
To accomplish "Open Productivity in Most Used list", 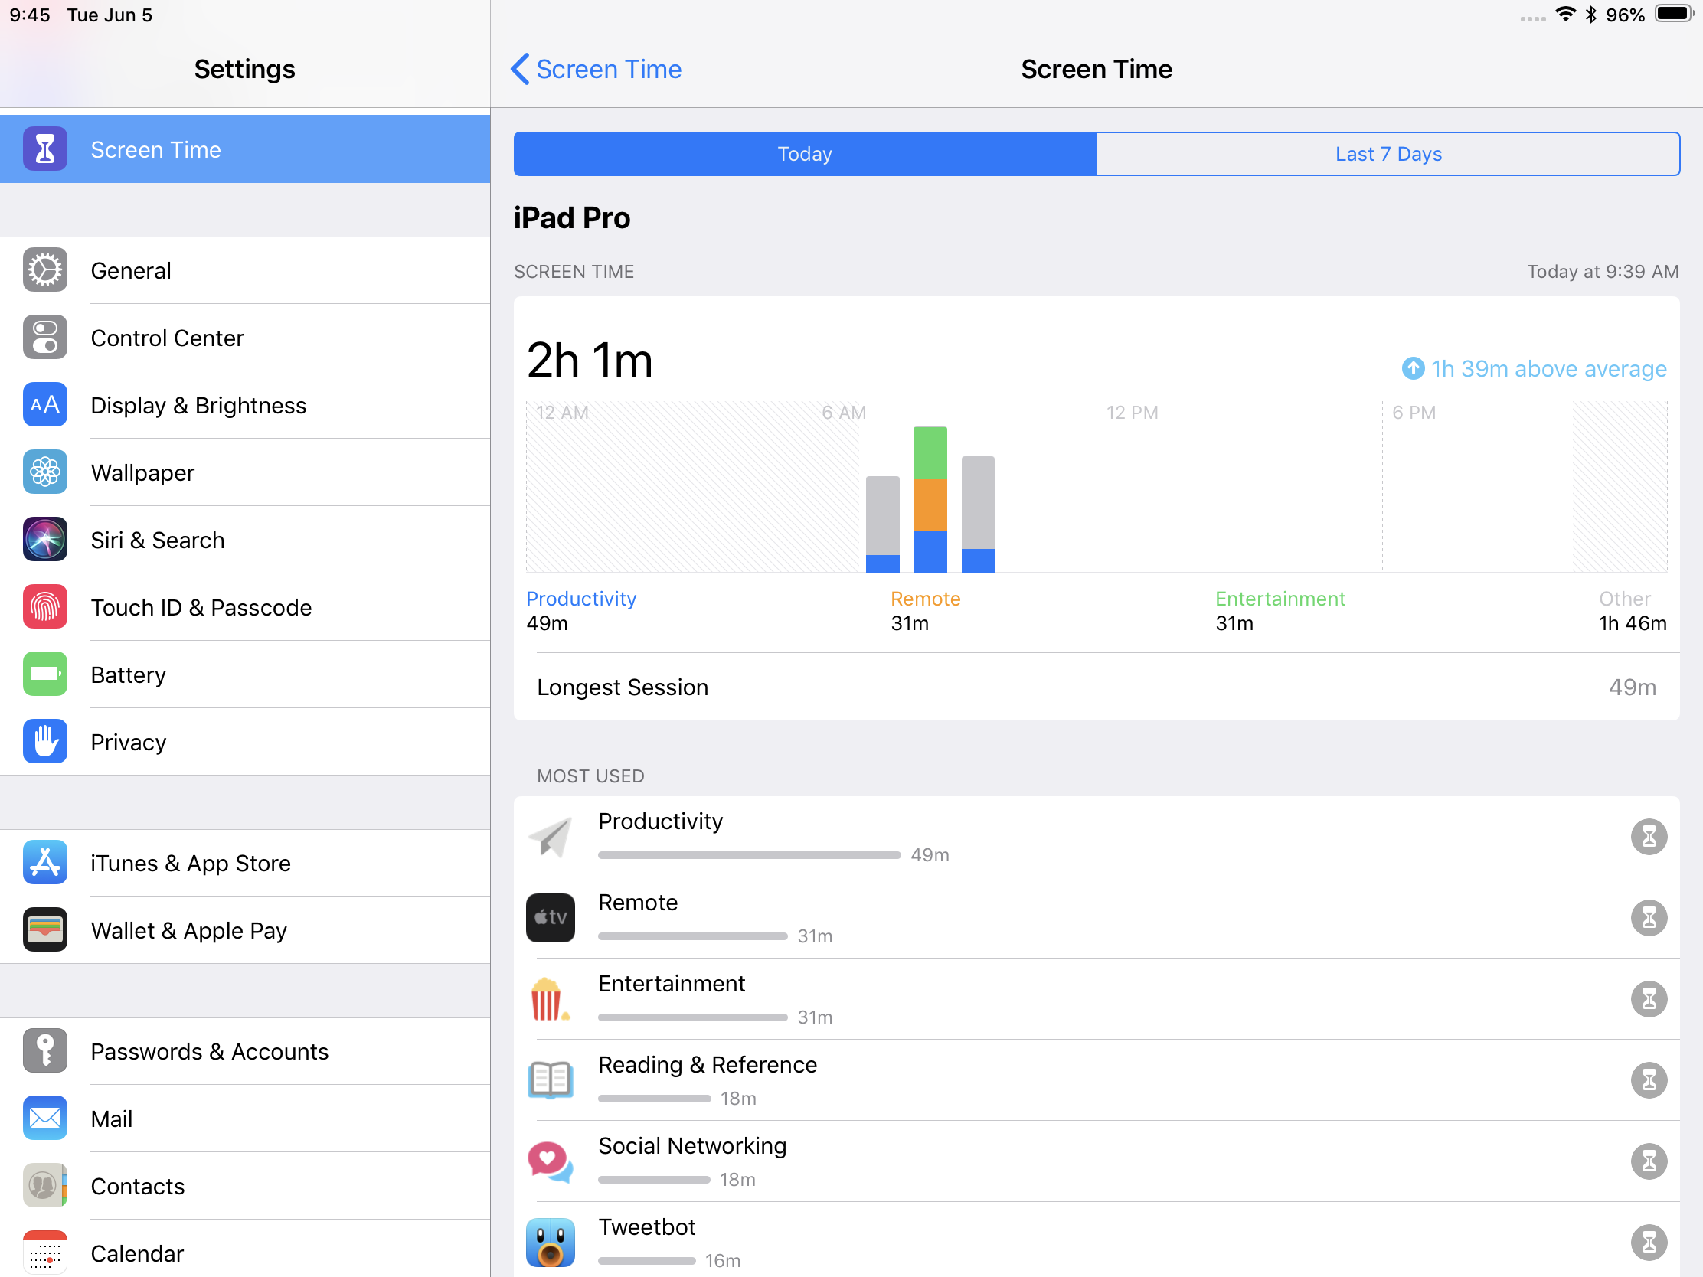I will click(x=1097, y=837).
